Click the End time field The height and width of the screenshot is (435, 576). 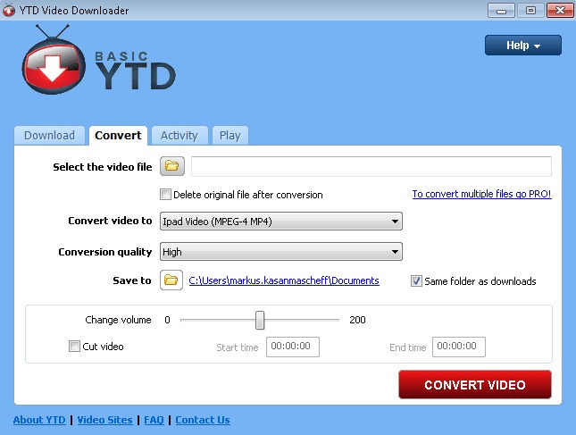pos(458,347)
